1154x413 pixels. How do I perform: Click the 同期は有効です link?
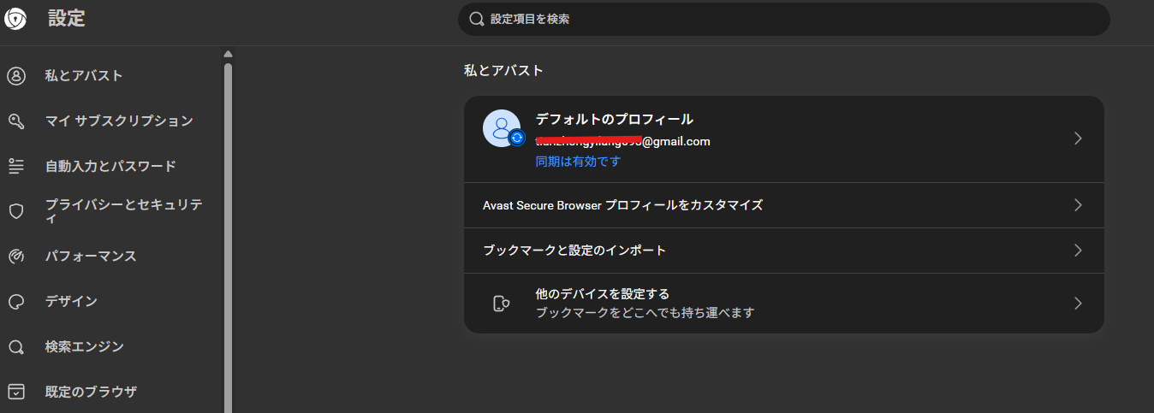pyautogui.click(x=578, y=161)
